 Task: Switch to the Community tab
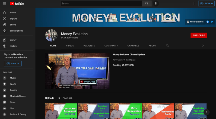111,46
